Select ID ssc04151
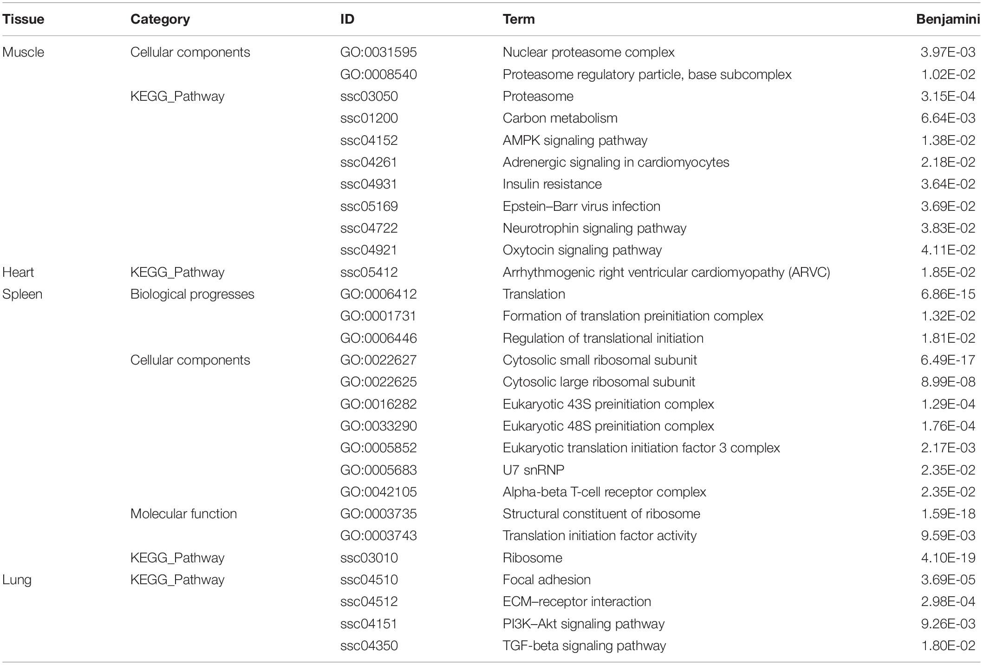Image resolution: width=983 pixels, height=665 pixels. 369,624
